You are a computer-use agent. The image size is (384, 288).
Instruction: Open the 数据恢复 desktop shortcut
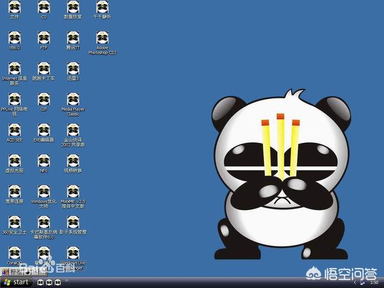pos(73,7)
